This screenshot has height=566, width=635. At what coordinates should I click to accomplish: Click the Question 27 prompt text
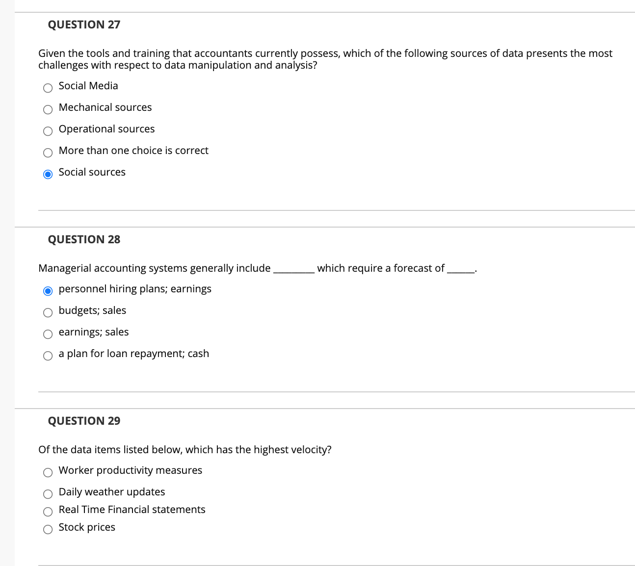(x=324, y=59)
